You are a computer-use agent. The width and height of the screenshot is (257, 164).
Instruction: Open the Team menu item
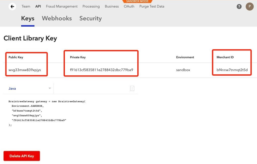pyautogui.click(x=26, y=6)
